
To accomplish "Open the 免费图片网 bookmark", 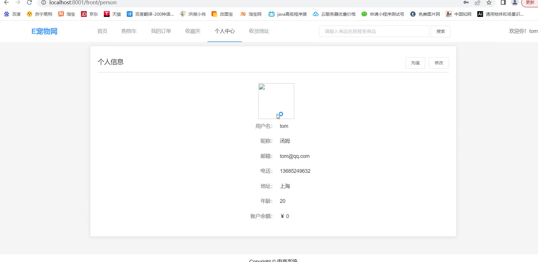I will 425,14.
